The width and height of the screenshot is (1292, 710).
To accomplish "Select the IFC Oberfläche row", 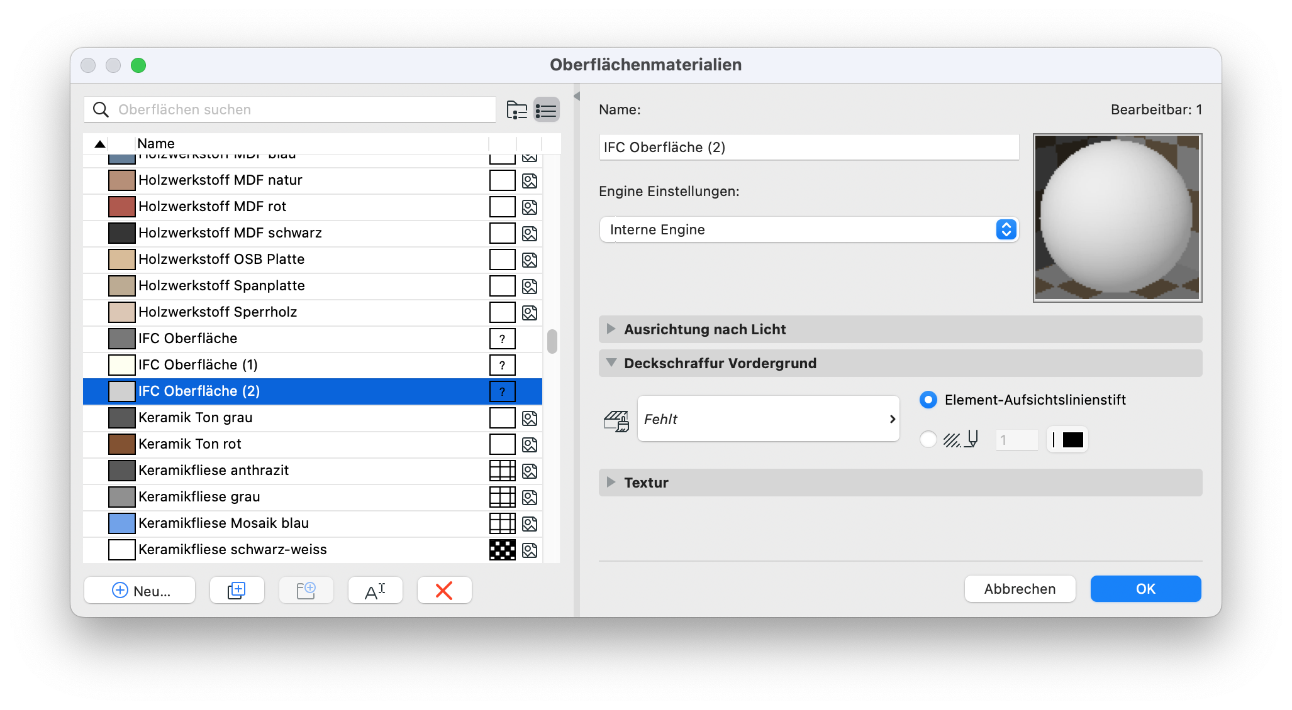I will (x=313, y=339).
